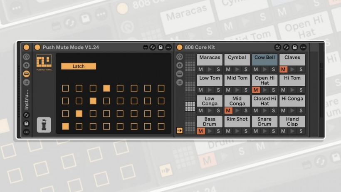Select the highlighted pad bank in the pad scroller
341x192 pixels.
click(x=190, y=107)
